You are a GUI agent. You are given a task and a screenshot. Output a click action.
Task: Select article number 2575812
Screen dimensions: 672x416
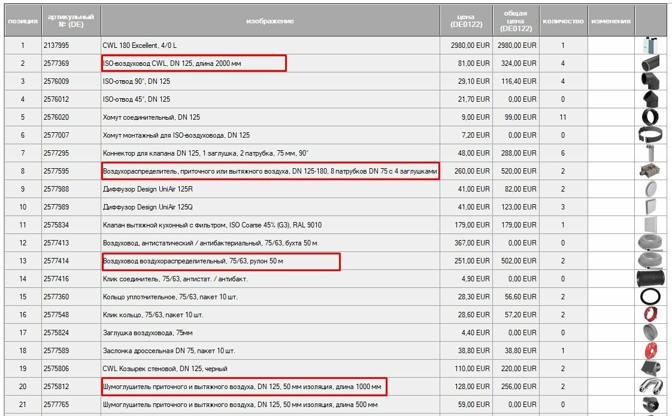56,387
